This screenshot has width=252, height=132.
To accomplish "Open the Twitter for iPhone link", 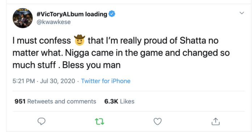I will point(106,81).
